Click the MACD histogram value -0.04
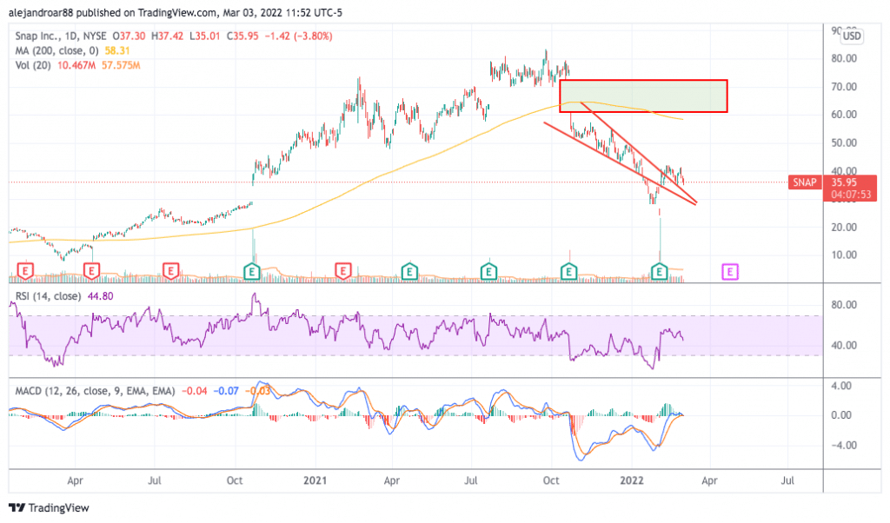The image size is (890, 523). [194, 391]
